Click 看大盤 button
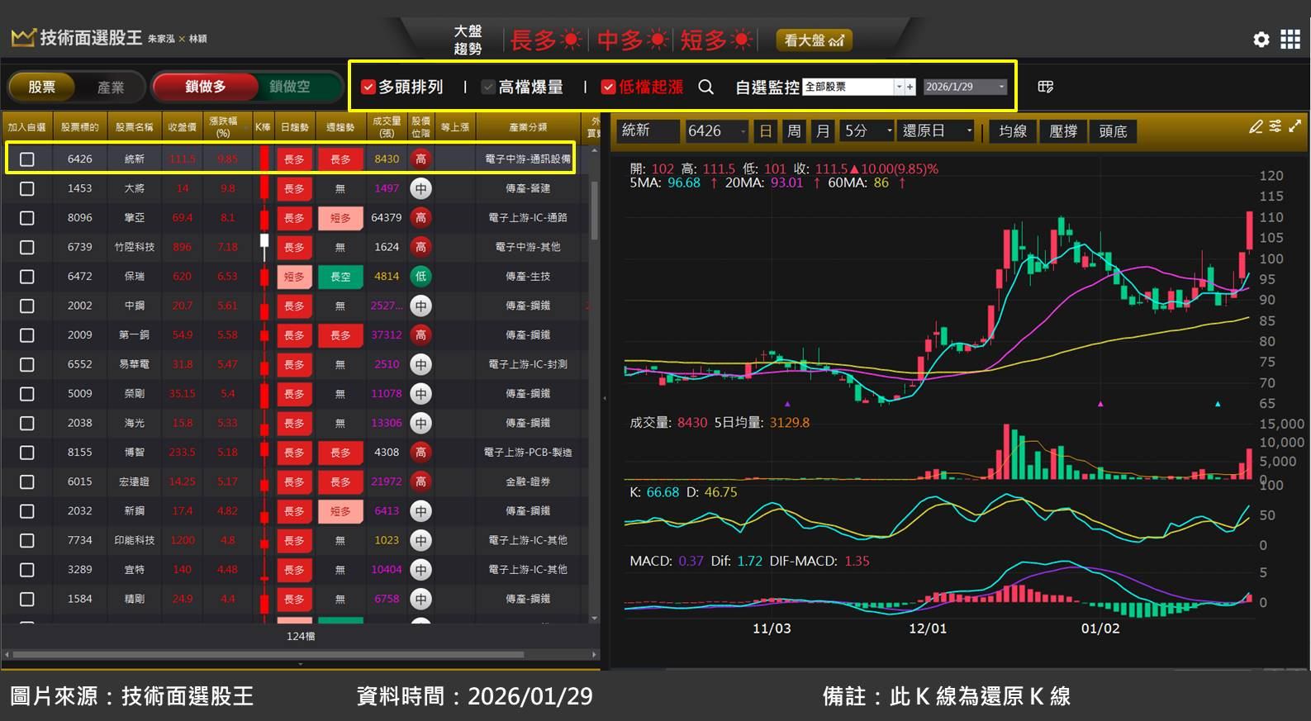Viewport: 1311px width, 721px height. click(814, 40)
